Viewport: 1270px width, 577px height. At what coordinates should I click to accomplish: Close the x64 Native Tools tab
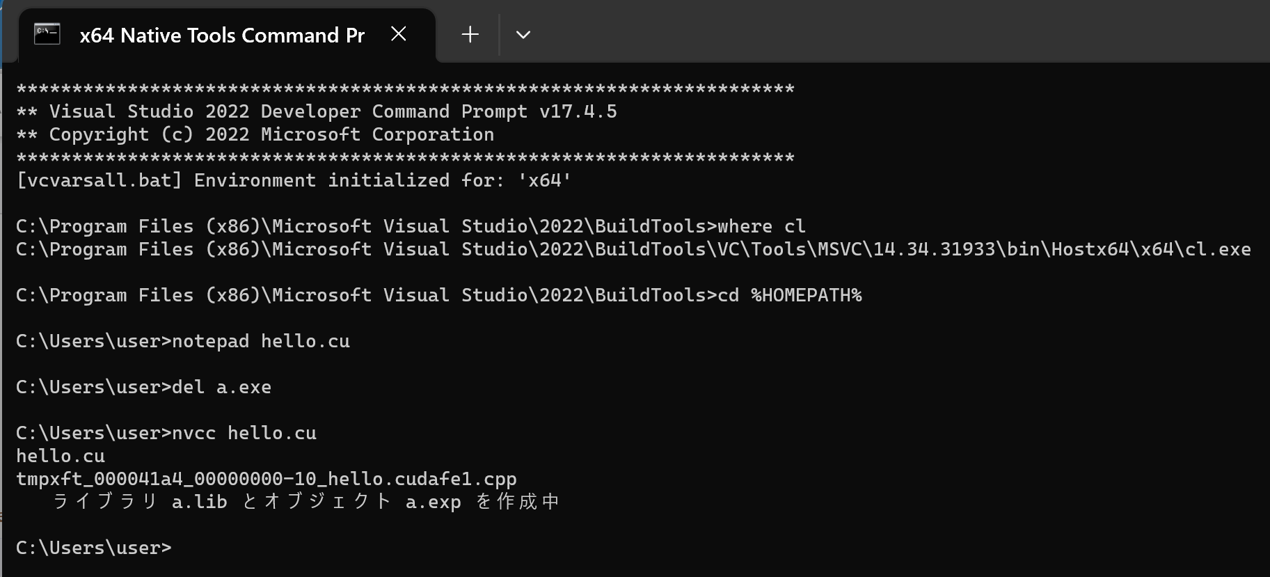[x=399, y=33]
